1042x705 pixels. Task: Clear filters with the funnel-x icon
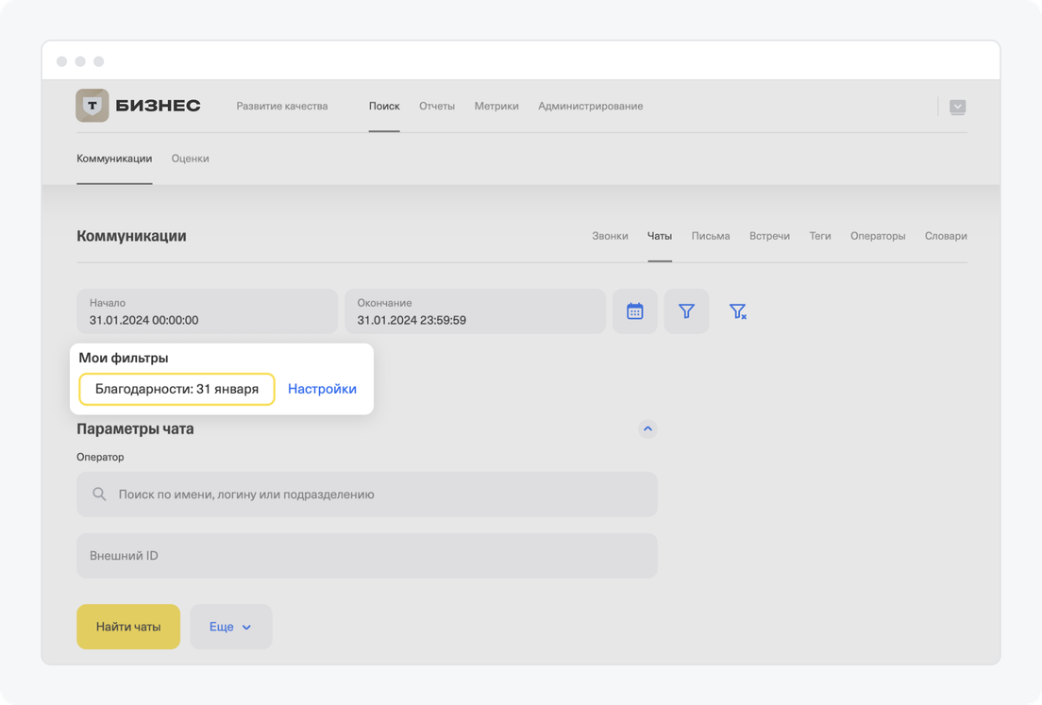(738, 311)
